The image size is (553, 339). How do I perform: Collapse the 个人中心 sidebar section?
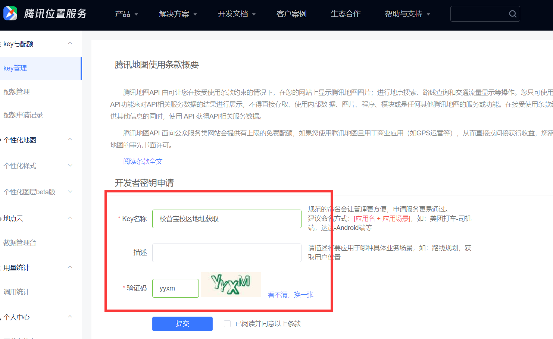70,317
